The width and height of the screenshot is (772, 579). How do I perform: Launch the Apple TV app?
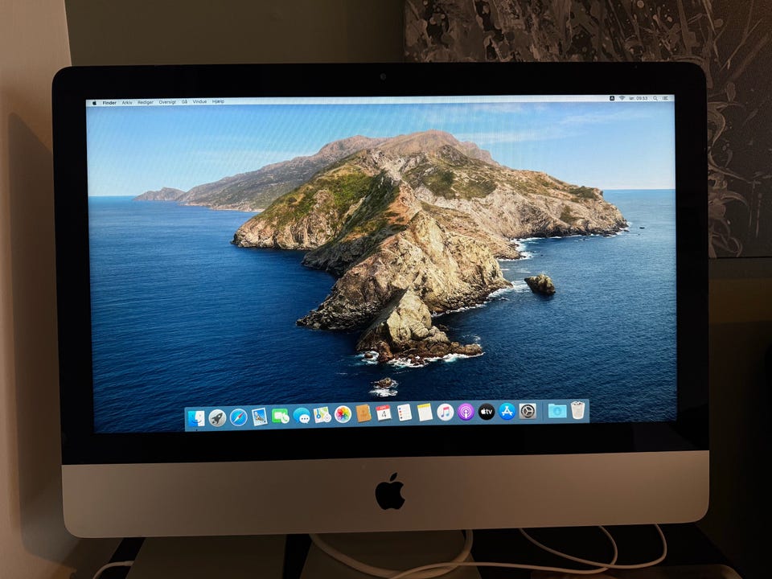[487, 412]
